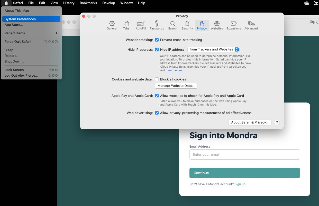Image resolution: width=319 pixels, height=206 pixels.
Task: Click the question mark help button
Action: click(277, 122)
